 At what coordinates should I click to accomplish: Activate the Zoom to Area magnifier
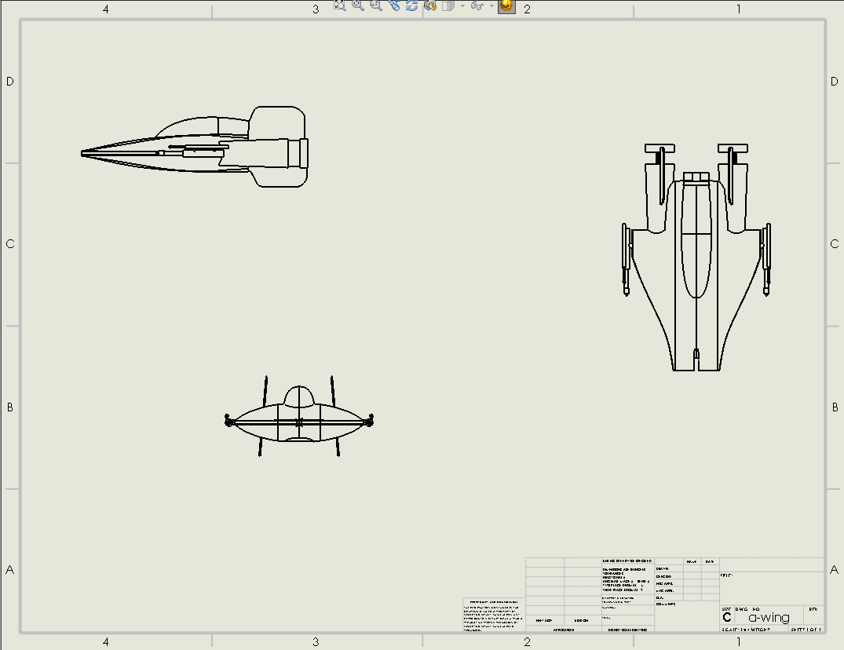358,5
